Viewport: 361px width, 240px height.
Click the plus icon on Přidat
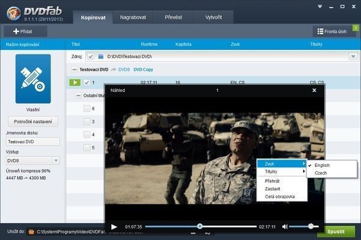[x=16, y=31]
